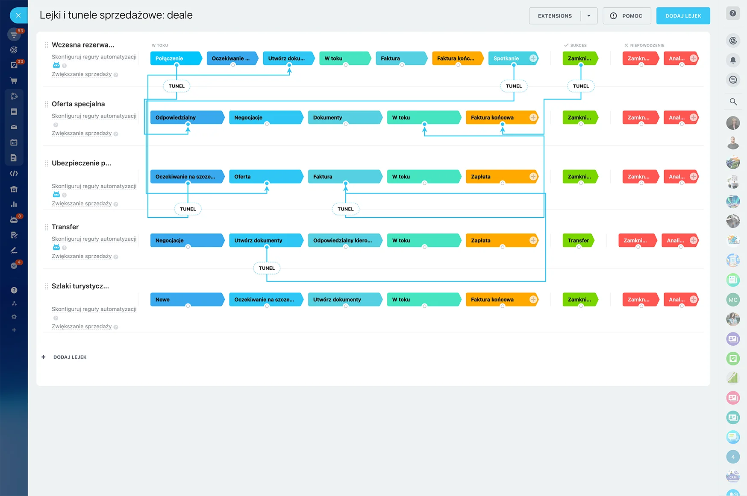Open automation rules link under Oferta specjalna
747x496 pixels.
(x=94, y=116)
